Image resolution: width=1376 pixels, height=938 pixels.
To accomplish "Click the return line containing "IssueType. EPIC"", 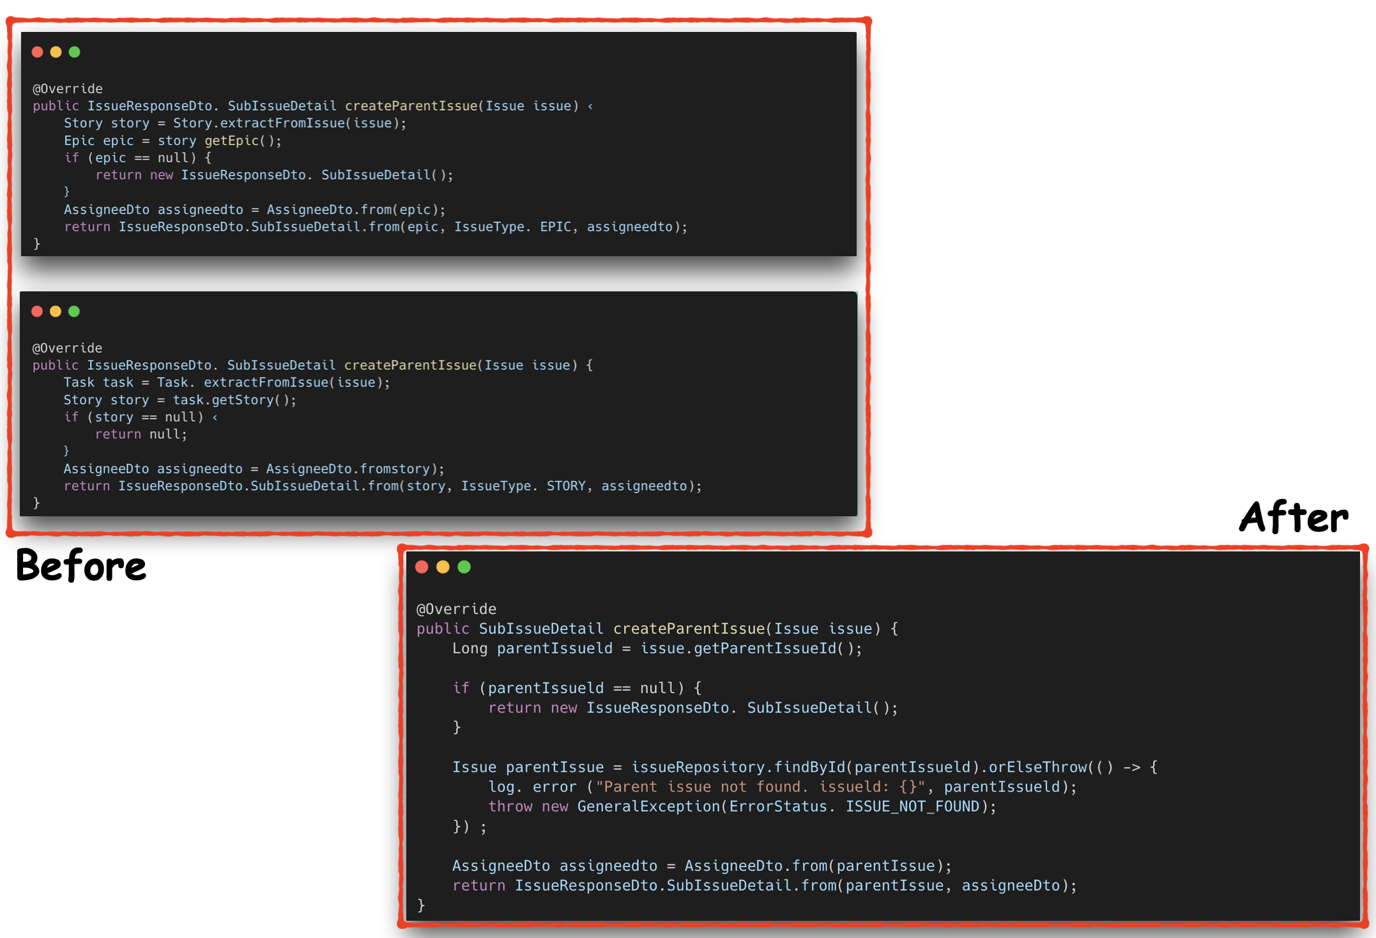I will point(376,227).
